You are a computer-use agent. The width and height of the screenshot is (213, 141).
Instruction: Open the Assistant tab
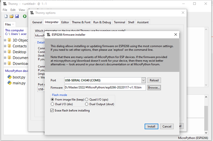click(143, 22)
